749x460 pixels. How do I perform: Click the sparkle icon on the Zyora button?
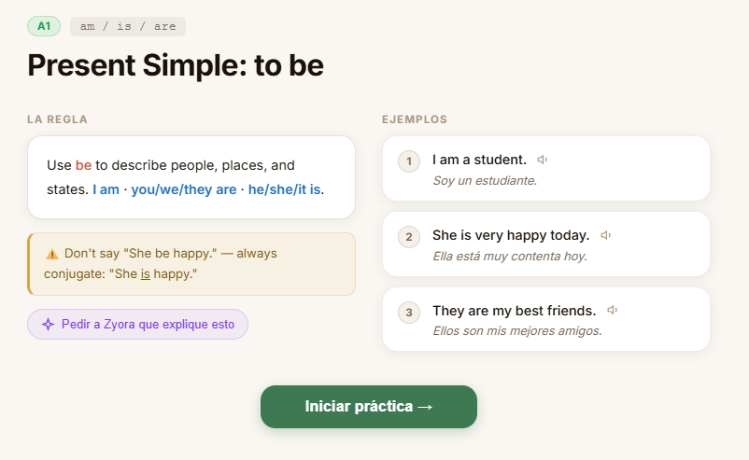48,325
